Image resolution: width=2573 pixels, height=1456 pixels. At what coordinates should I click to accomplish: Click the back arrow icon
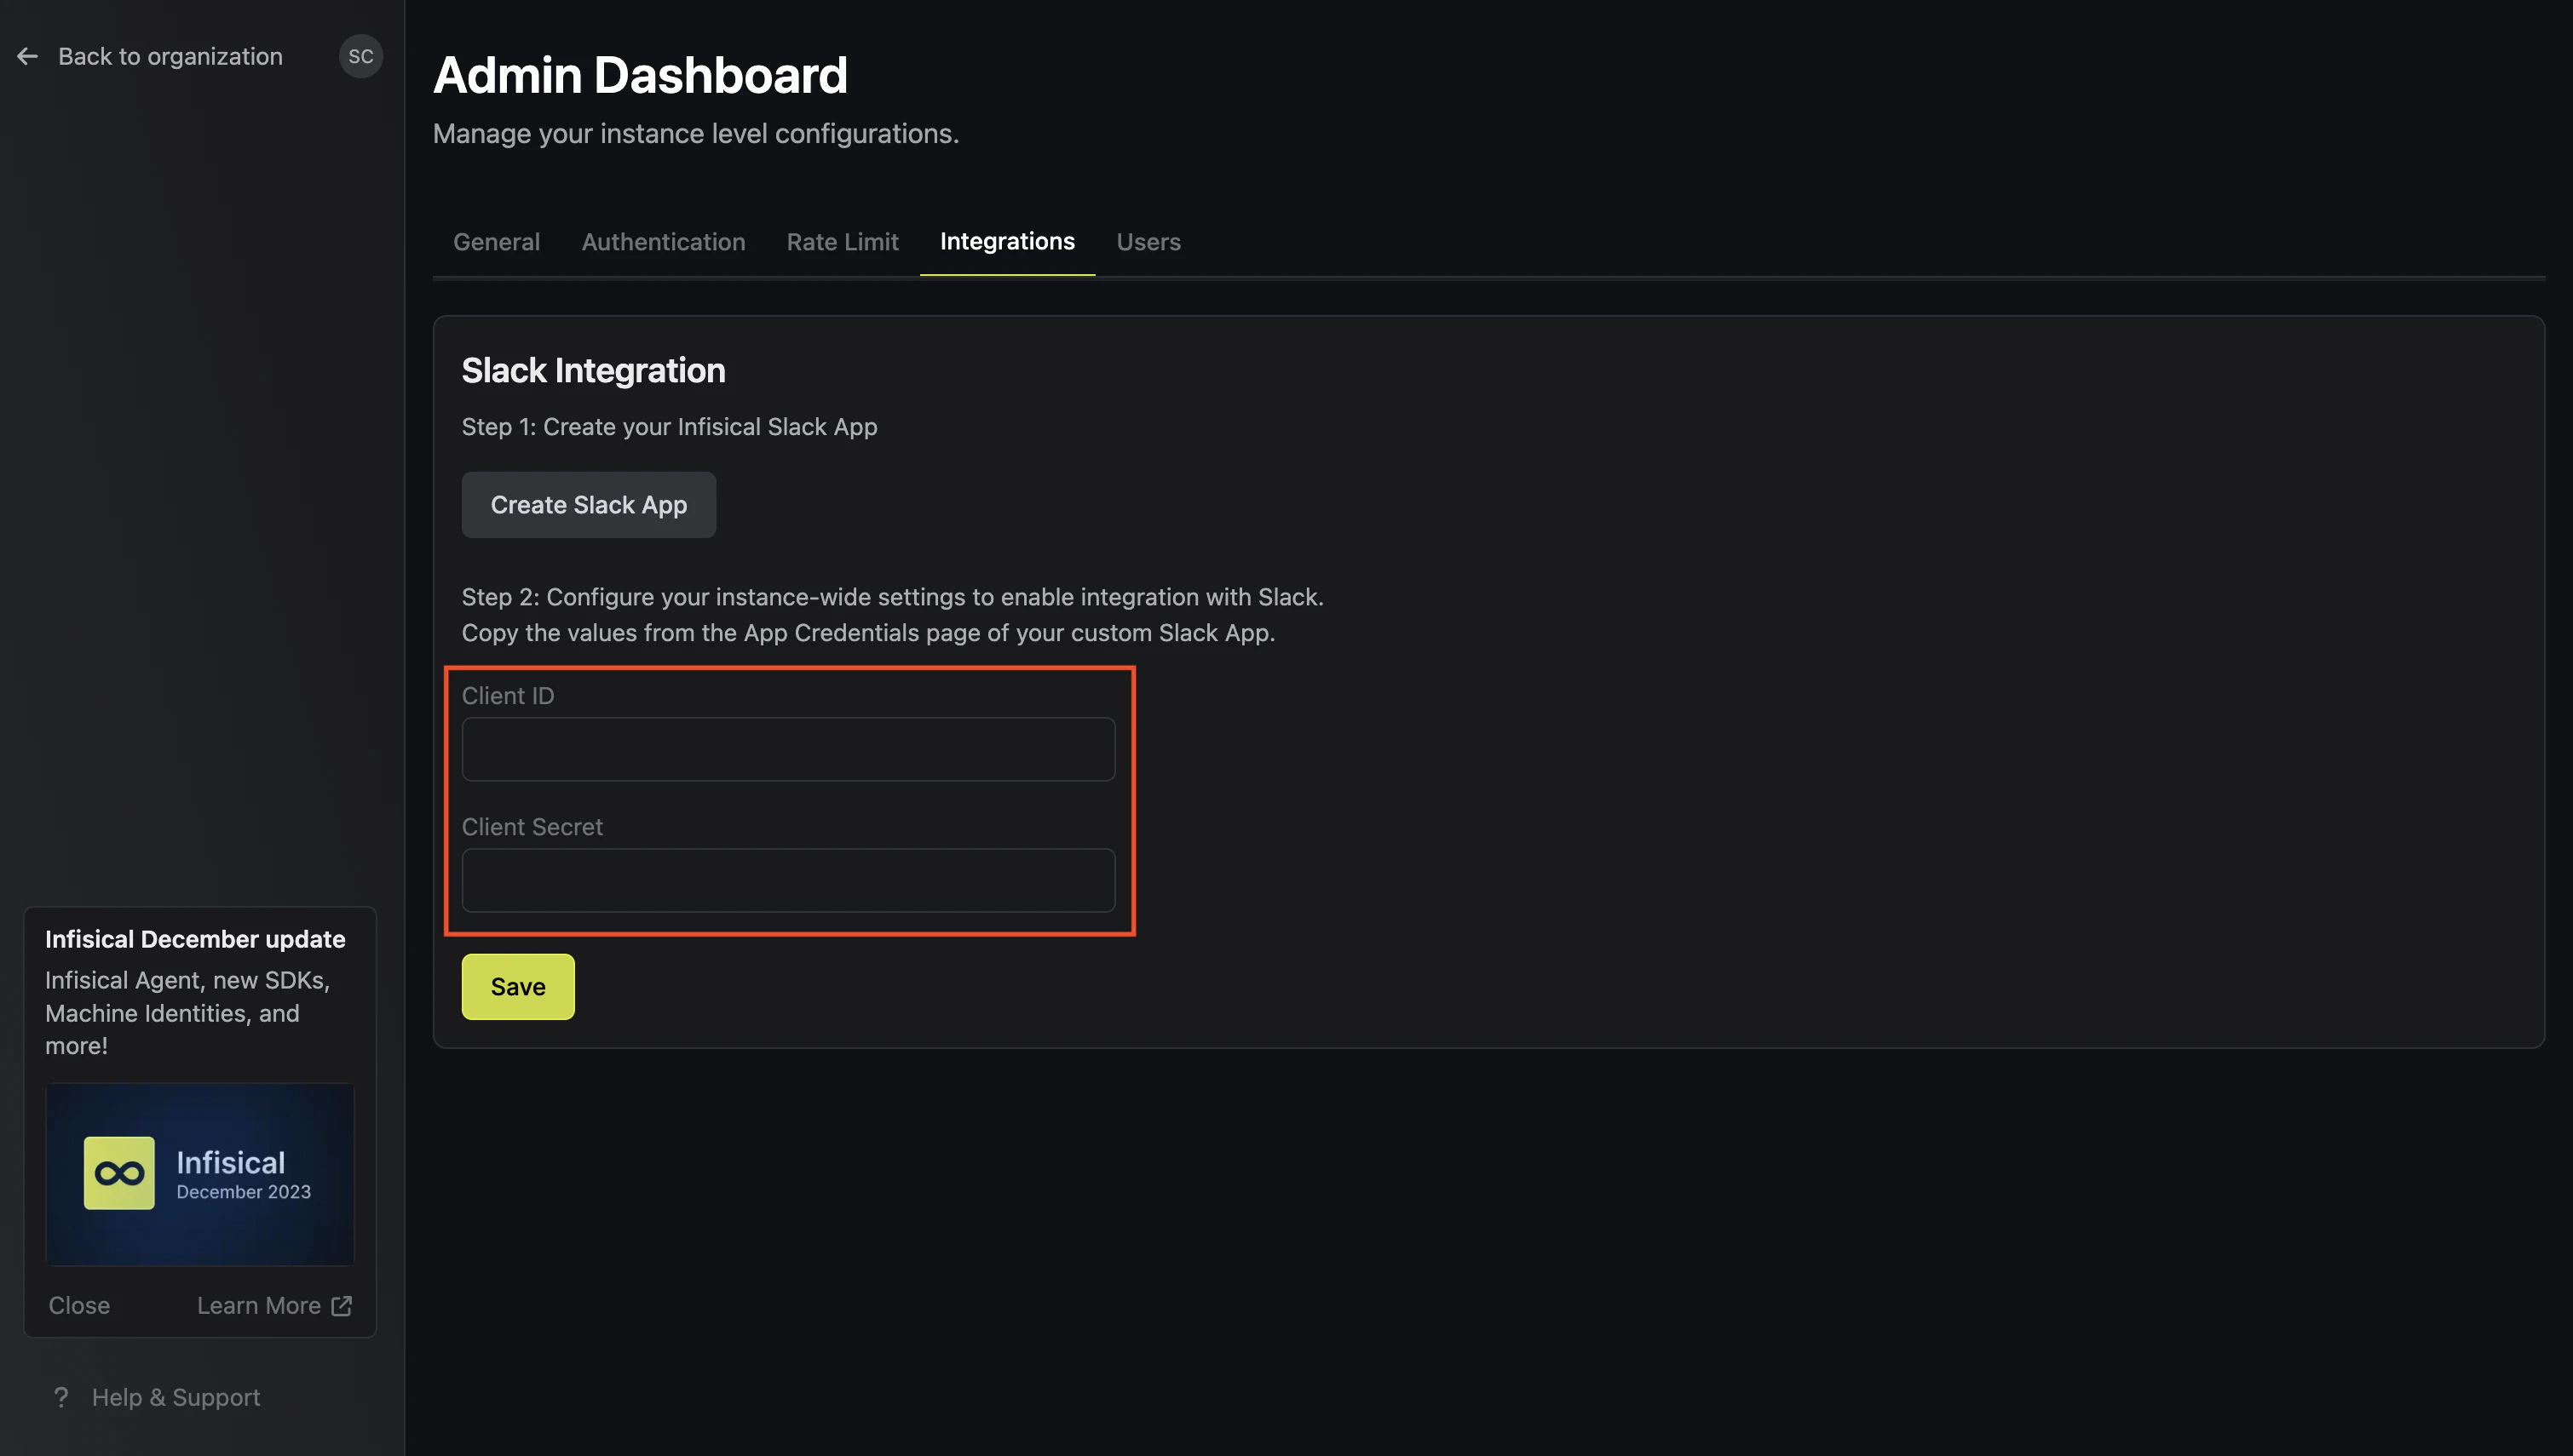27,57
